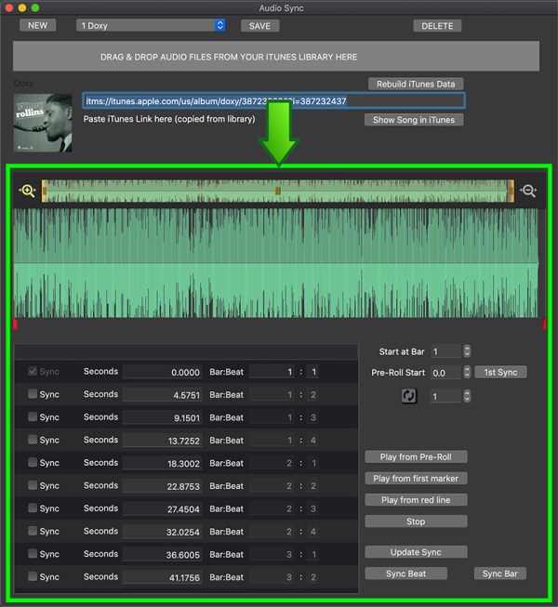Click the loop count stepper arrows

[467, 396]
